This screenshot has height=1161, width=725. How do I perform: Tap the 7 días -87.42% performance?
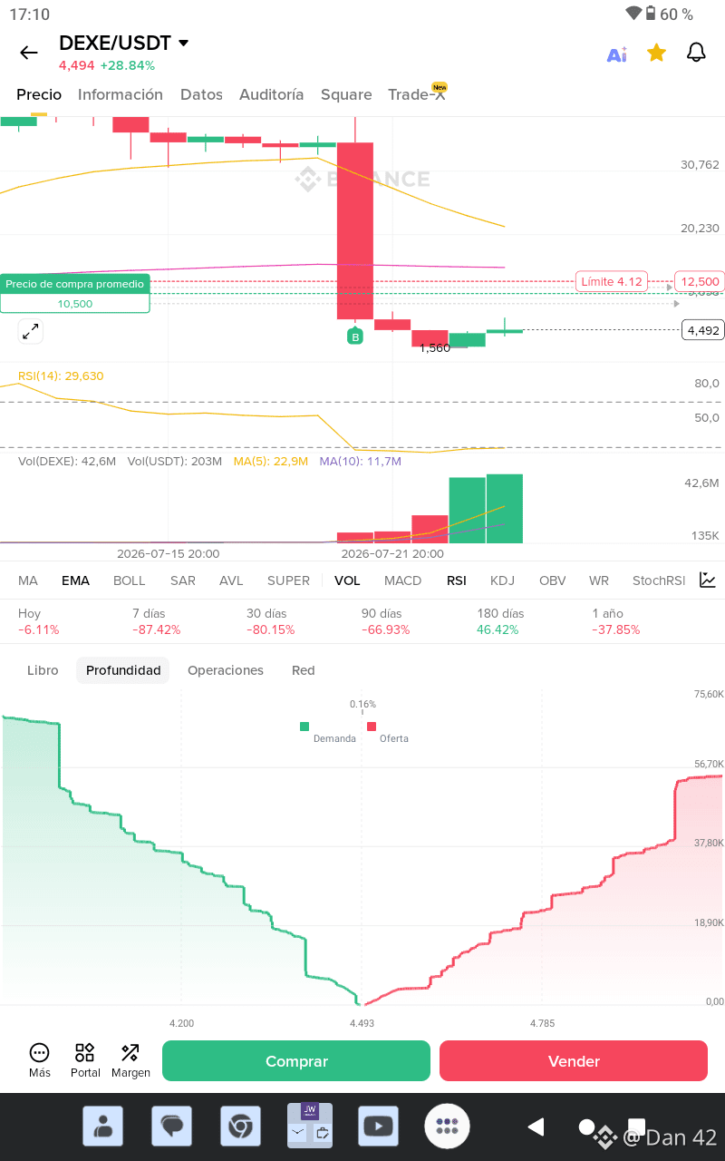pos(156,621)
